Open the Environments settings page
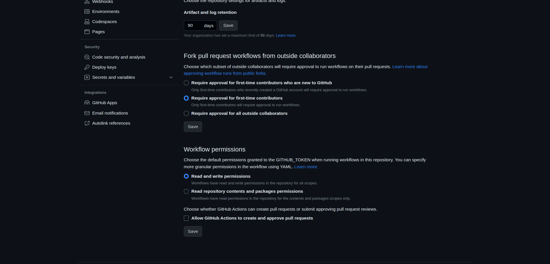 pyautogui.click(x=106, y=11)
